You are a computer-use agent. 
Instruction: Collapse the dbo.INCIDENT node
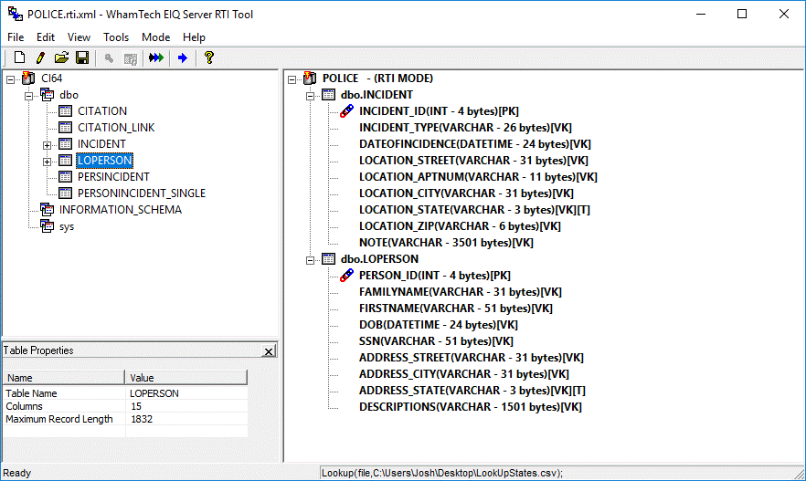click(310, 96)
